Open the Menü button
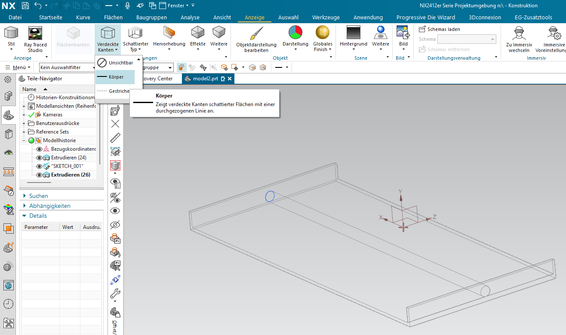This screenshot has height=335, width=566. pos(18,67)
